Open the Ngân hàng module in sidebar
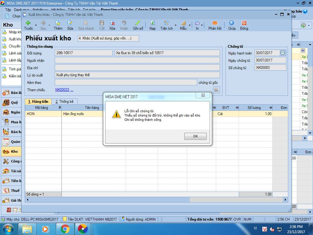 11,112
